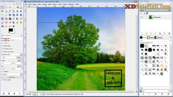Select the Flip tool
This screenshot has width=173, height=97.
[x=2, y=19]
